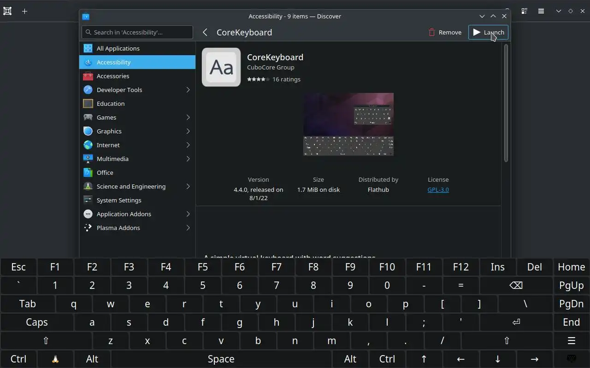Open the Graphics category label
Screen dimensions: 590x368
pos(109,131)
